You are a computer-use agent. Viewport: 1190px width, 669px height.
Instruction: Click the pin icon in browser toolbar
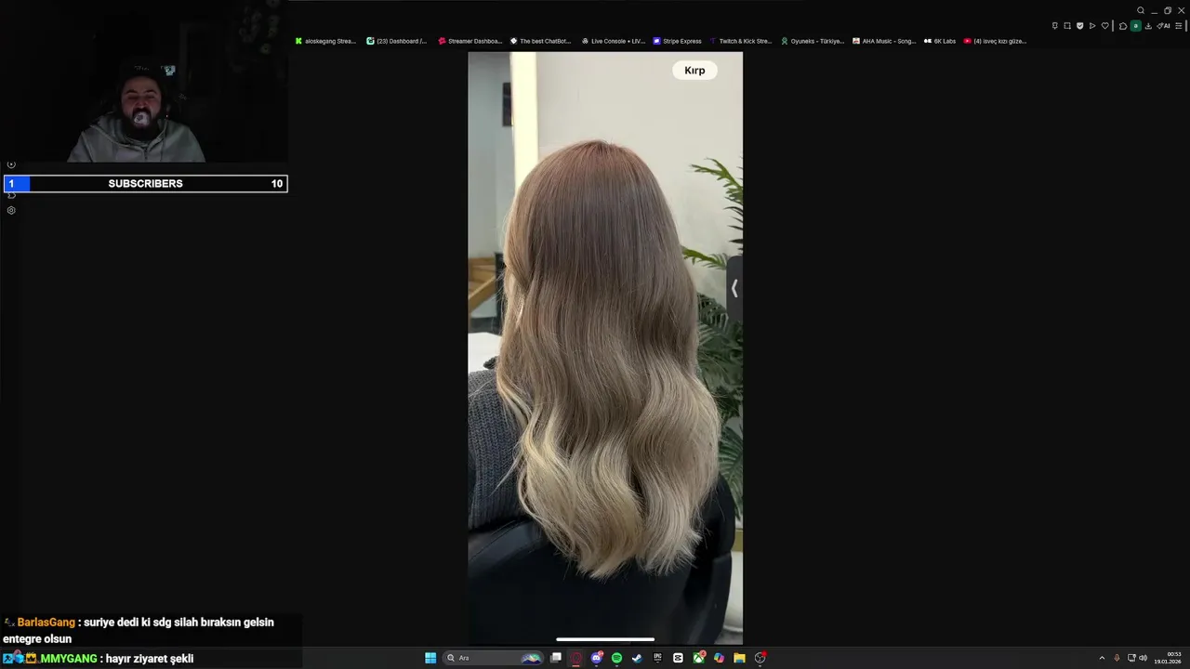(1055, 26)
